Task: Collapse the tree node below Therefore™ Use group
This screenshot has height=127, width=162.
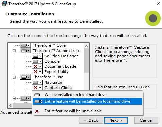Action: tap(14, 98)
